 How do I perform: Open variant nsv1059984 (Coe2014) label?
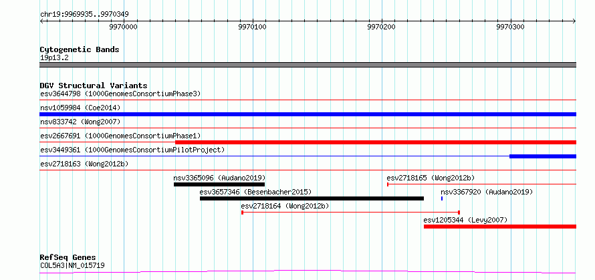(x=80, y=108)
